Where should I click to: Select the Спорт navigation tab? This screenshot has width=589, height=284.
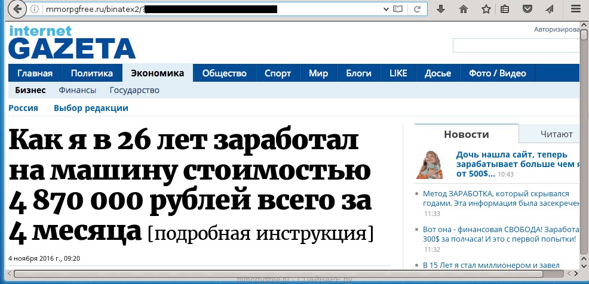[x=277, y=73]
